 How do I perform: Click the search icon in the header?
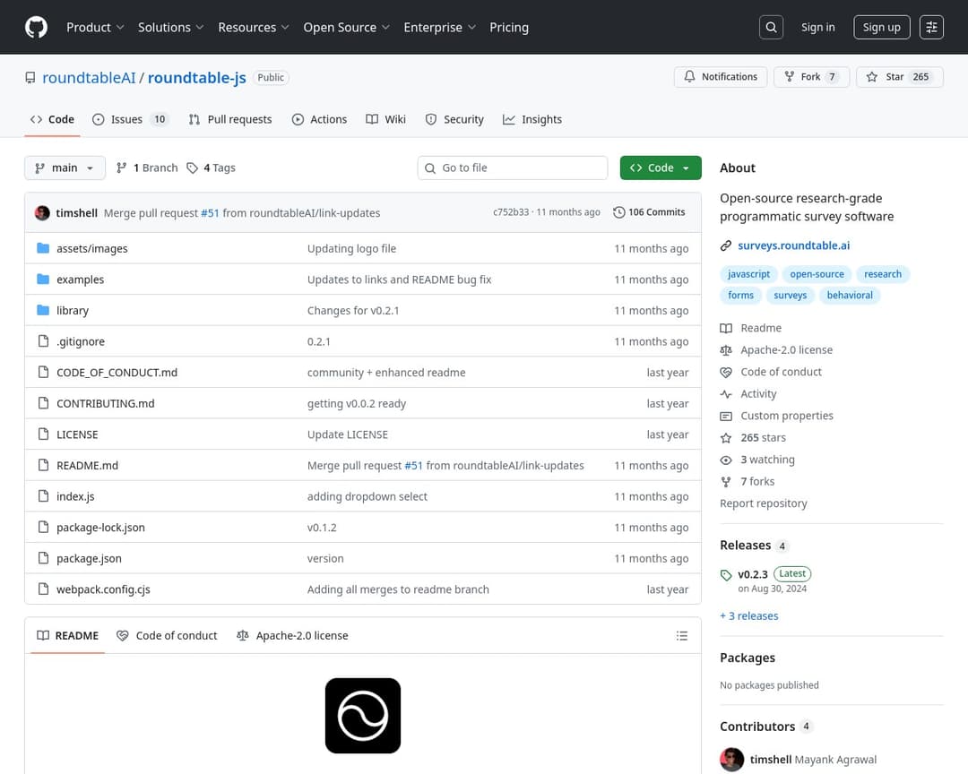pos(771,27)
